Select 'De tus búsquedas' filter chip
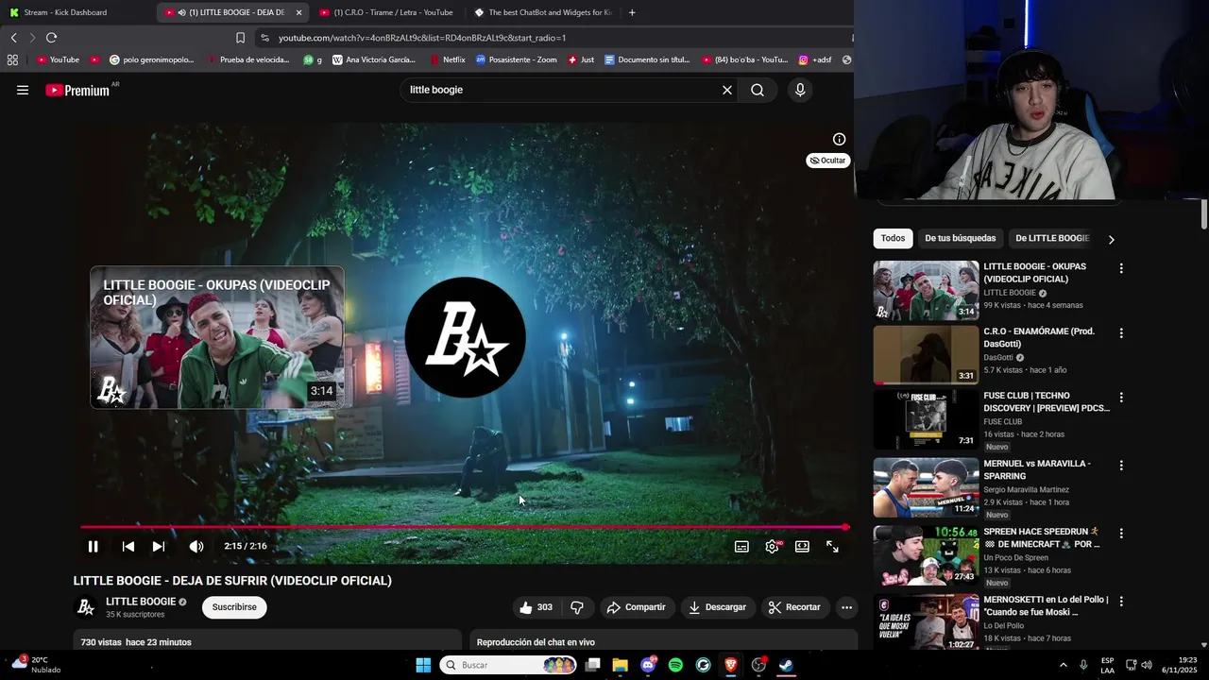 pyautogui.click(x=960, y=238)
